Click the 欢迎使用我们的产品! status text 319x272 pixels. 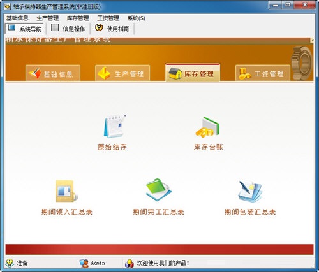click(163, 263)
